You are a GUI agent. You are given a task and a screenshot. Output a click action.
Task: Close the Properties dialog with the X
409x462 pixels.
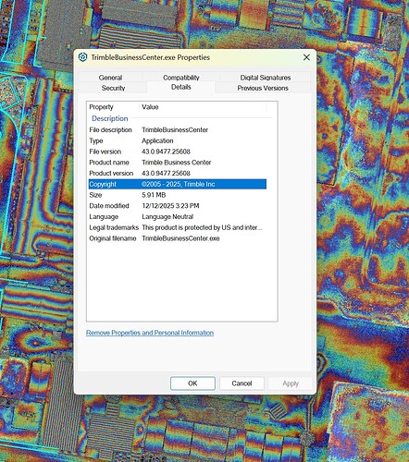[306, 57]
